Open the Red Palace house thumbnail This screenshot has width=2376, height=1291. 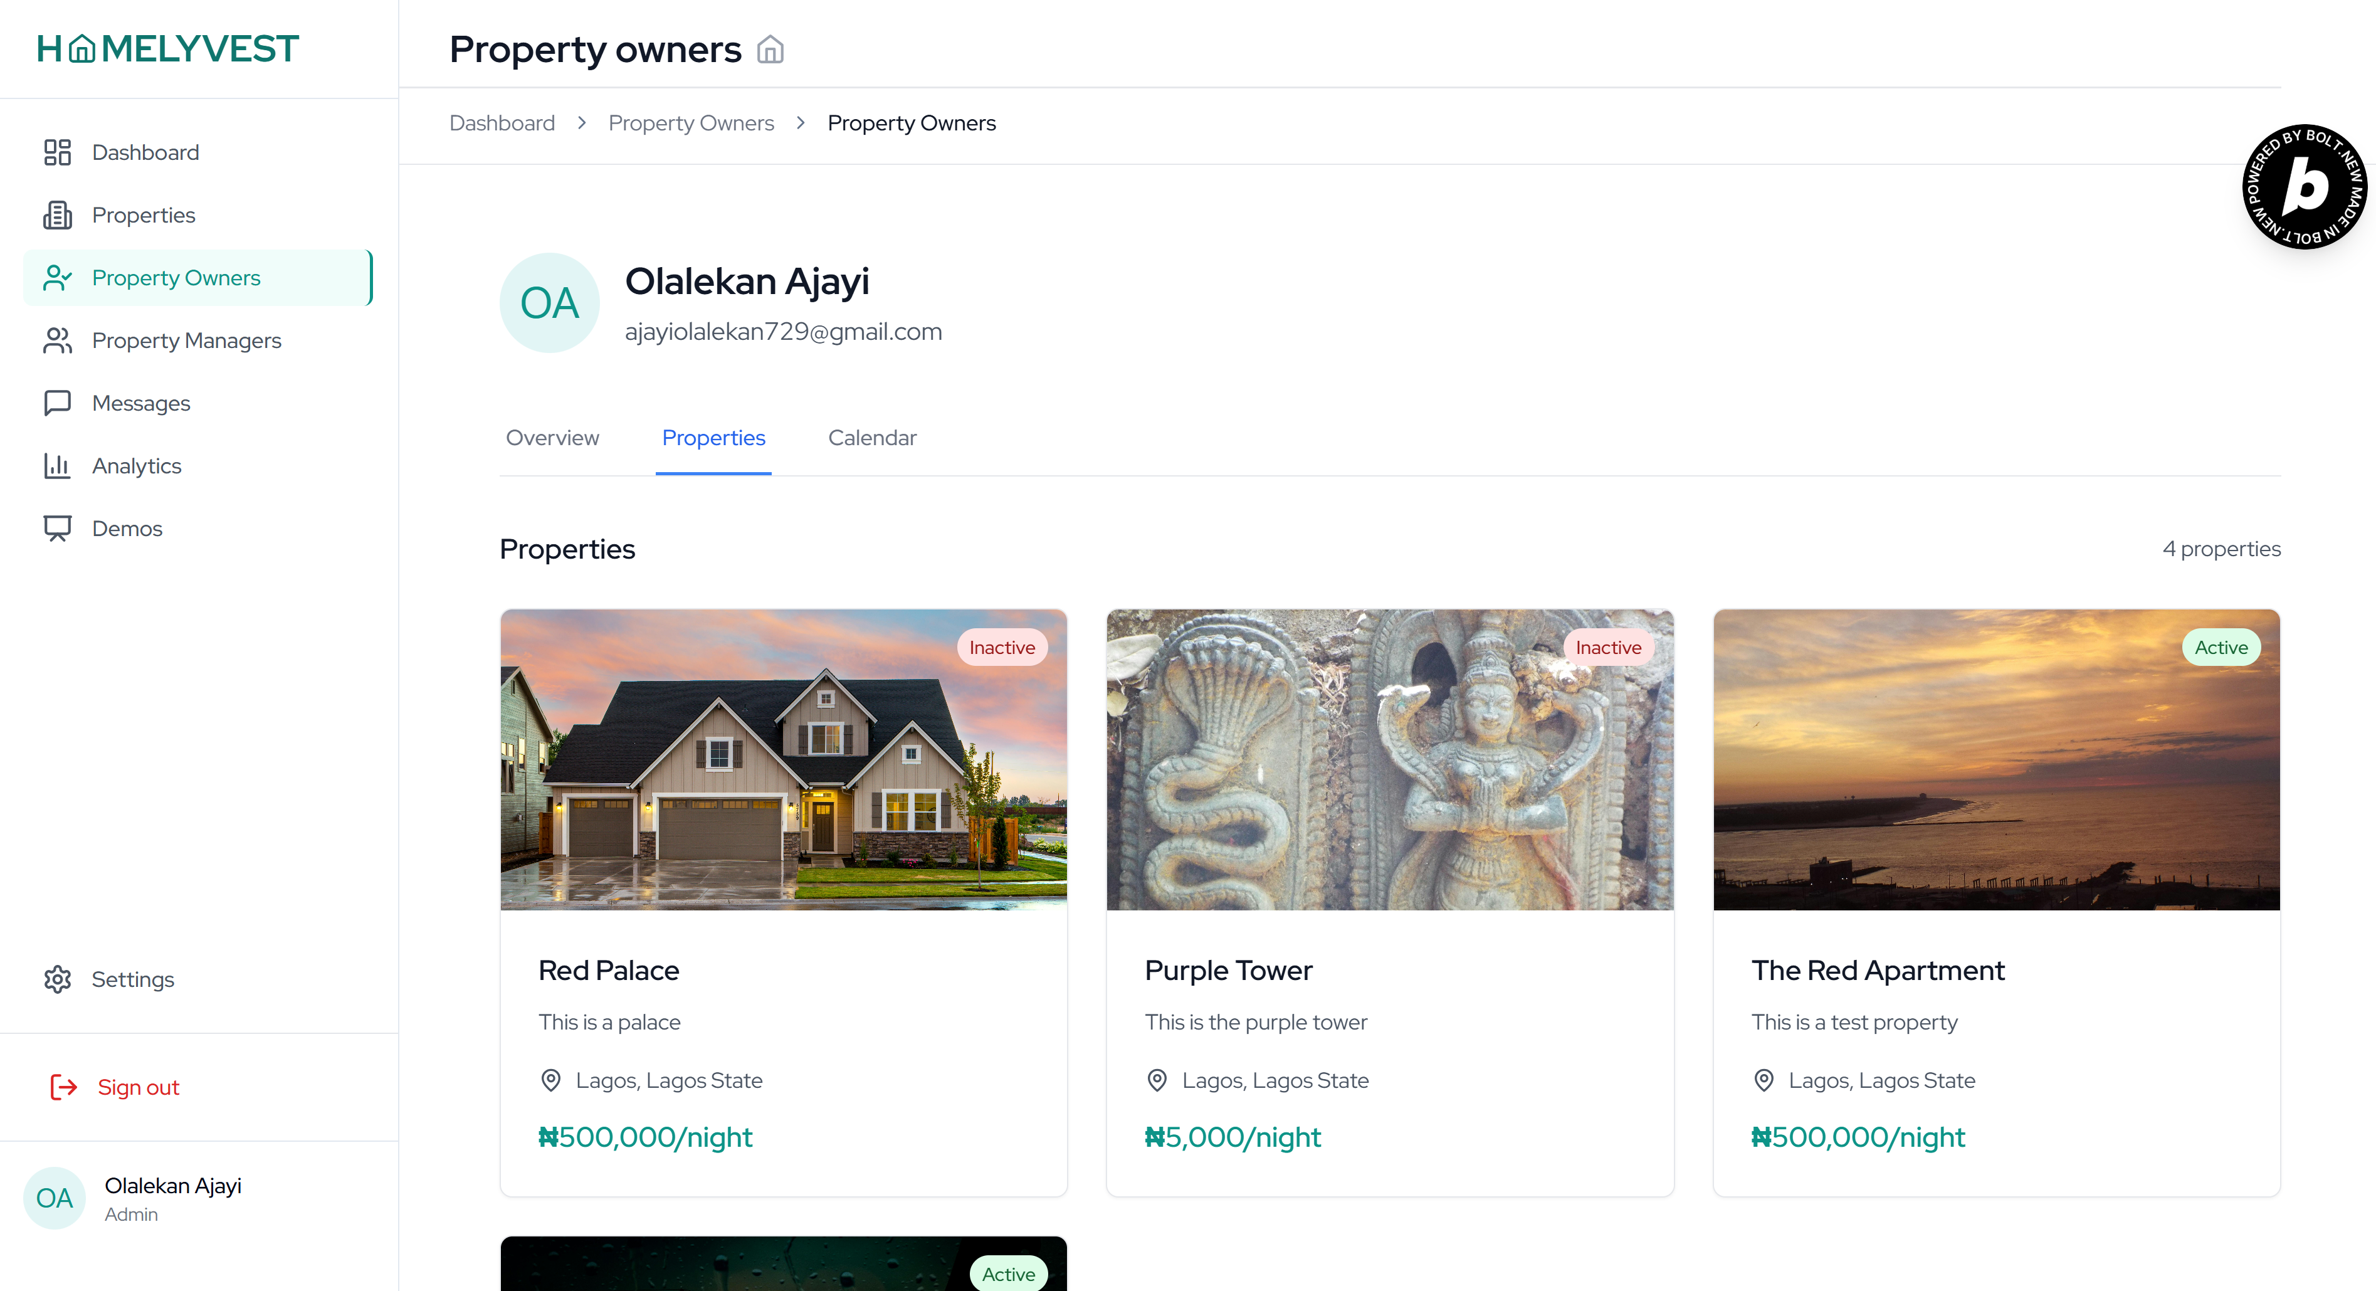pyautogui.click(x=783, y=759)
